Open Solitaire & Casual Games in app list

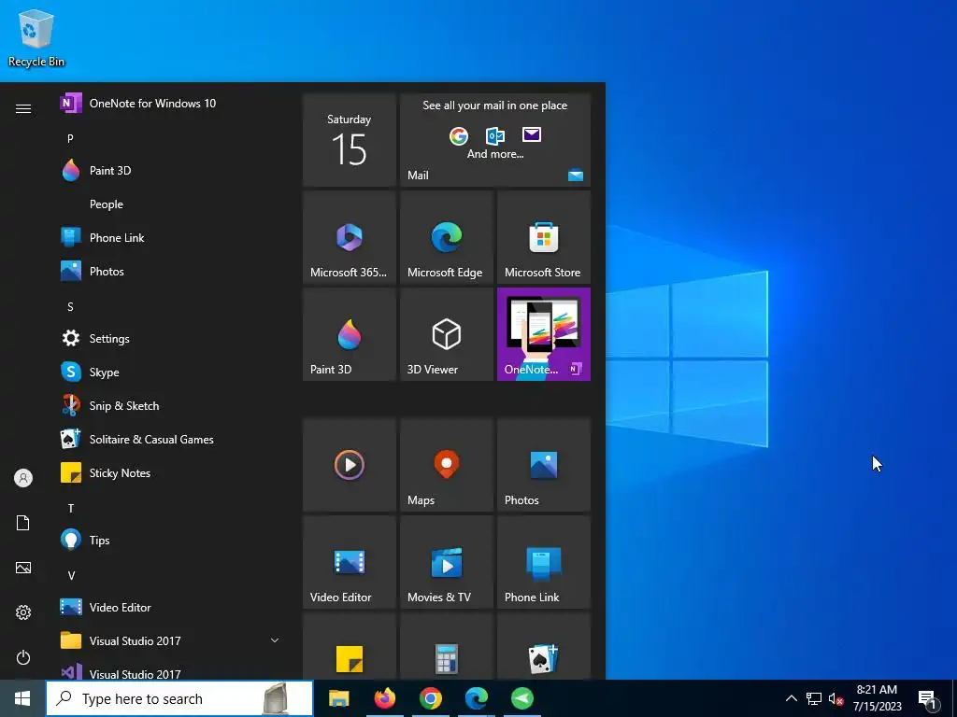pos(171,440)
